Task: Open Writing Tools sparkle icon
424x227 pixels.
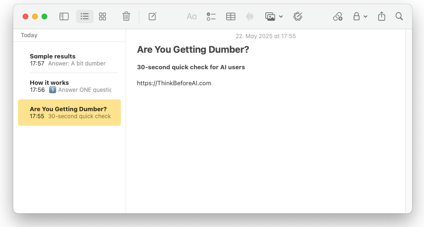Action: (x=298, y=16)
